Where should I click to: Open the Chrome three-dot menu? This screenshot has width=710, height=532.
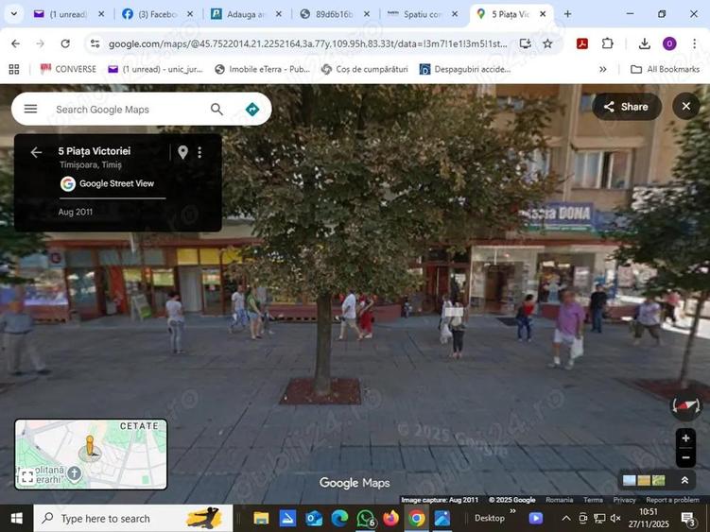pos(694,43)
